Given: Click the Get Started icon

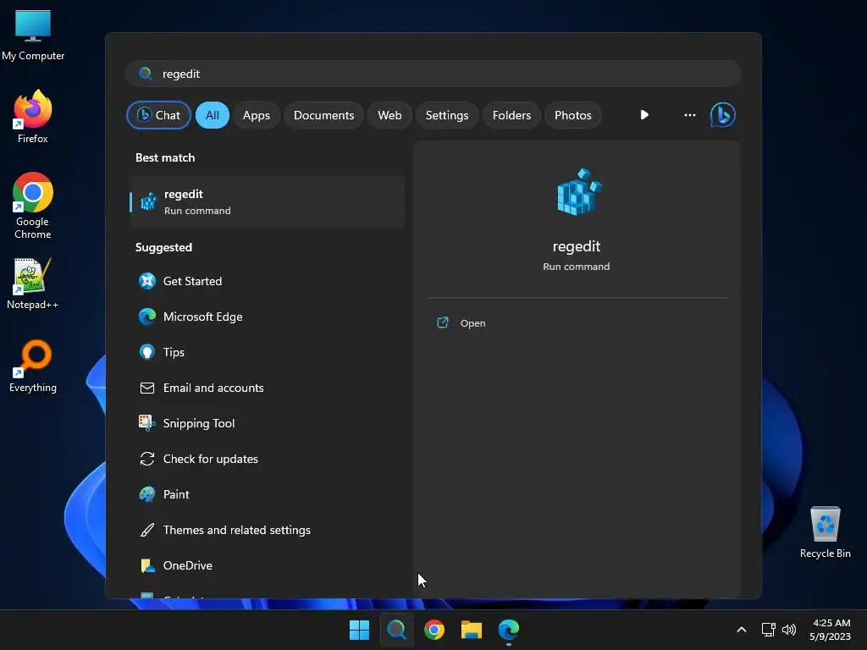Looking at the screenshot, I should pyautogui.click(x=147, y=281).
